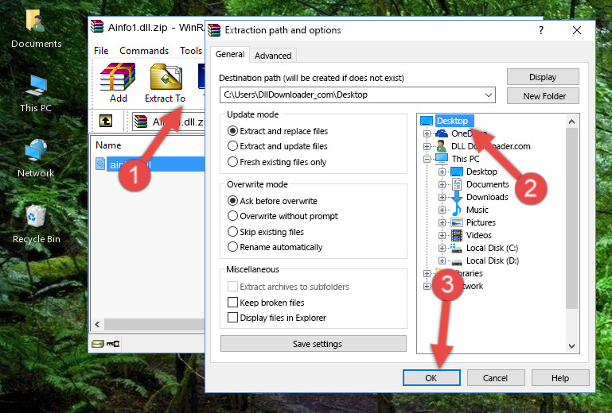Expand the Local Disk (C:) tree node
The width and height of the screenshot is (612, 413).
442,248
